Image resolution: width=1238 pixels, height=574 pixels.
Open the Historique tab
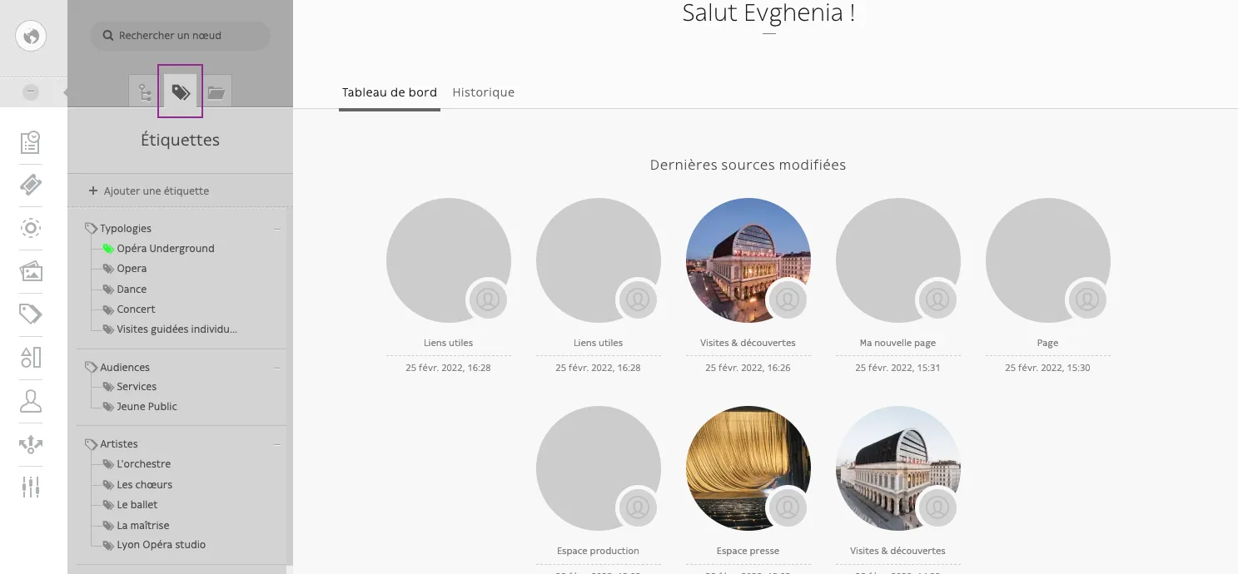pos(483,92)
